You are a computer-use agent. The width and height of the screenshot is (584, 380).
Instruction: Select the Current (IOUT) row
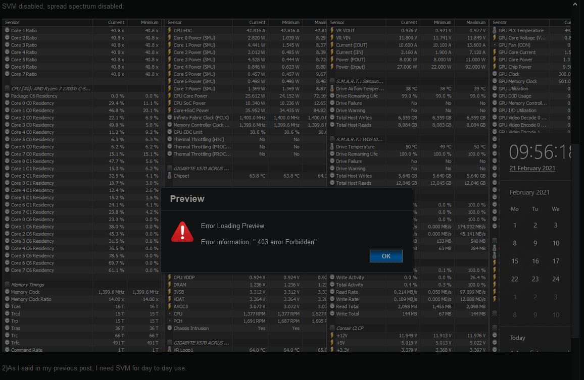[408, 45]
